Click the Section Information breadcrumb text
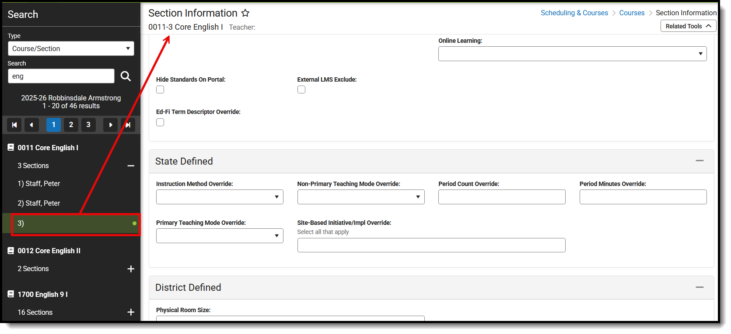This screenshot has height=334, width=731. pos(686,13)
